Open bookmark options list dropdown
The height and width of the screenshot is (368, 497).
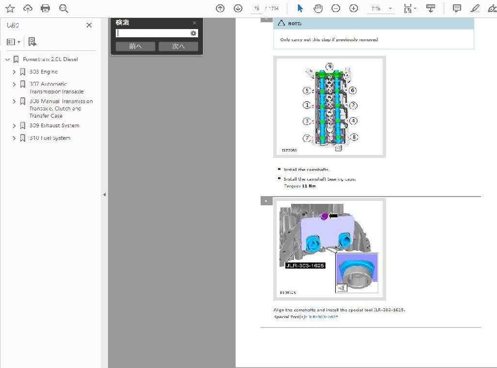[x=14, y=42]
